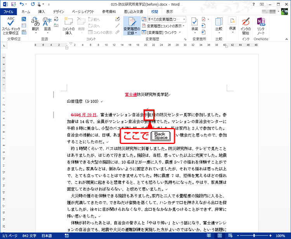The width and height of the screenshot is (291, 239).
Task: Open undo history dropdown arrow
Action: pyautogui.click(x=26, y=4)
